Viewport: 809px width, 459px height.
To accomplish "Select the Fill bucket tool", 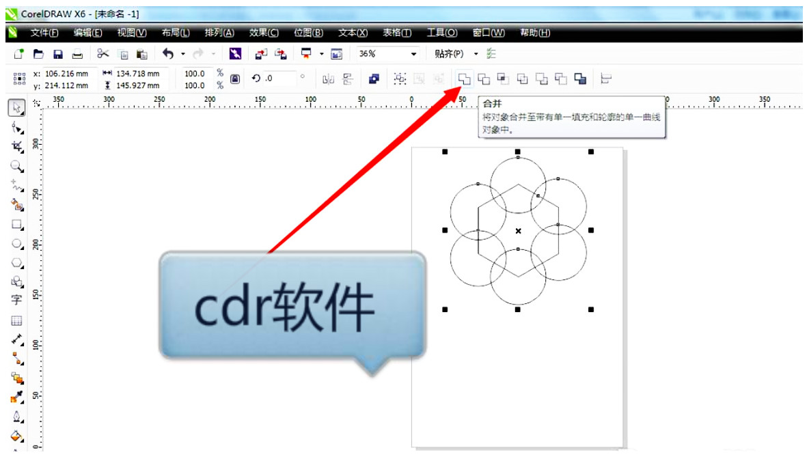I will tap(17, 436).
